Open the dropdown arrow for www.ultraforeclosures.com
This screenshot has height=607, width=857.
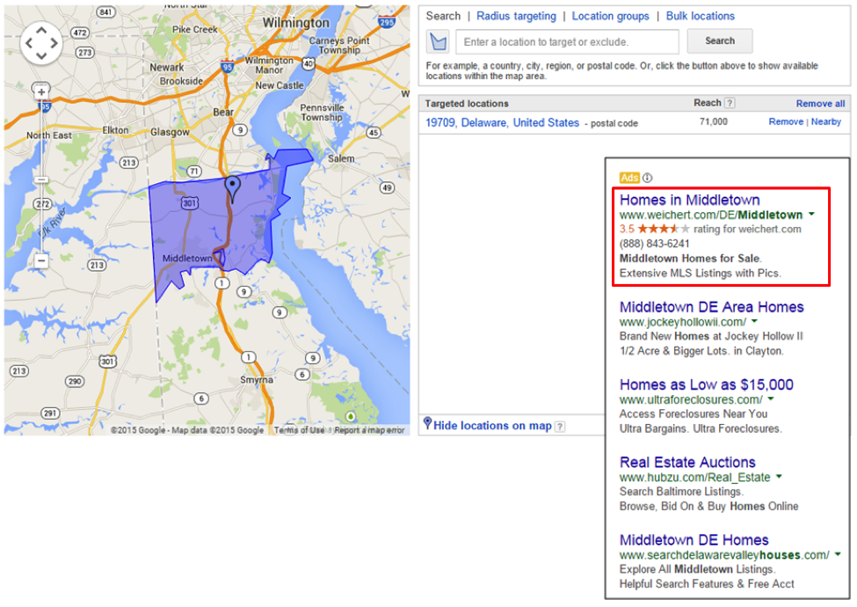[x=769, y=399]
